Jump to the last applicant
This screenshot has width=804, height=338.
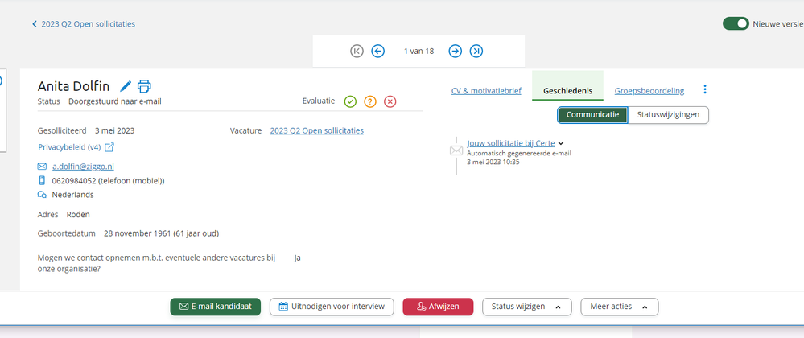476,51
